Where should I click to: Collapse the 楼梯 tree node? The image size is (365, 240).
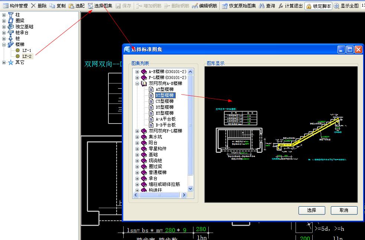(x=4, y=45)
